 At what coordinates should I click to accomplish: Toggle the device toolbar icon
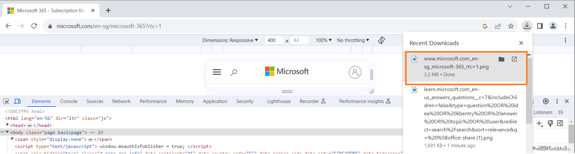pyautogui.click(x=17, y=101)
